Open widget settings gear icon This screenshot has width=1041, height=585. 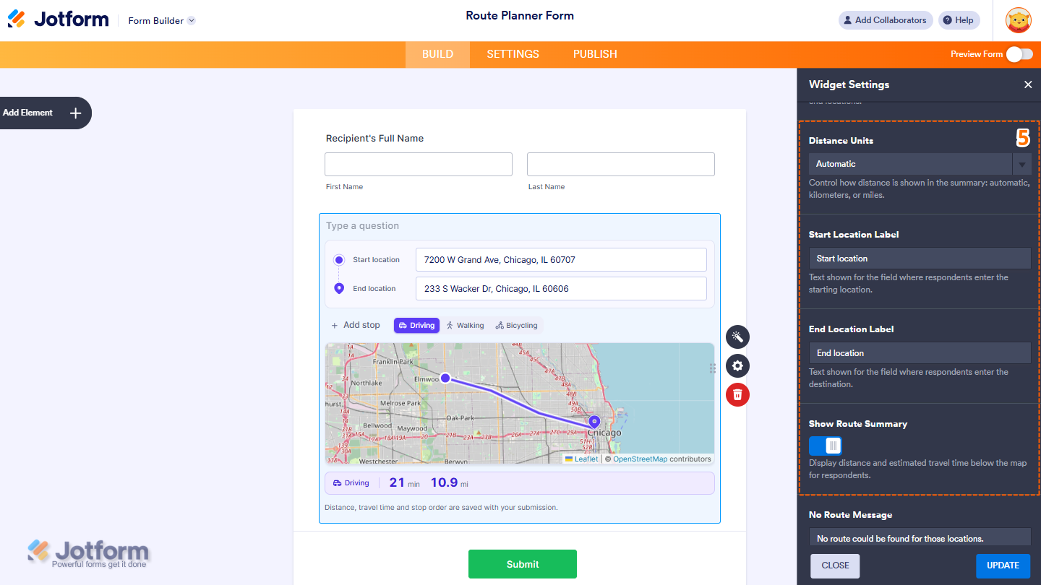pyautogui.click(x=737, y=365)
